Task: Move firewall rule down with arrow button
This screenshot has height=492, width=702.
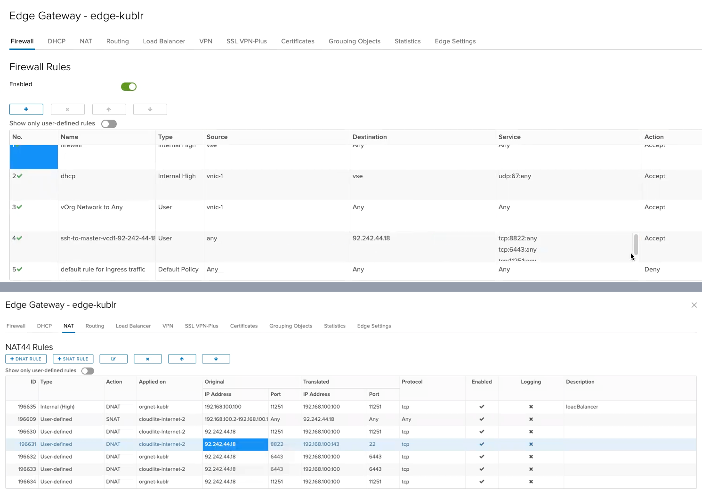Action: pyautogui.click(x=150, y=109)
